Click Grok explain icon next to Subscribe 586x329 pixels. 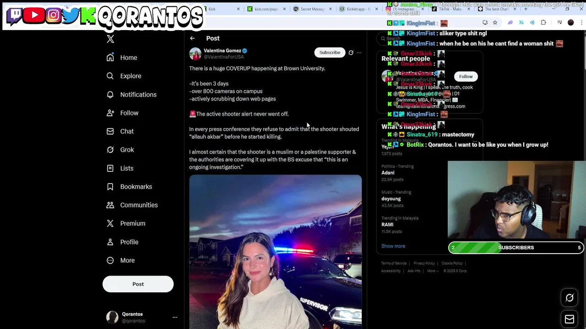click(351, 53)
